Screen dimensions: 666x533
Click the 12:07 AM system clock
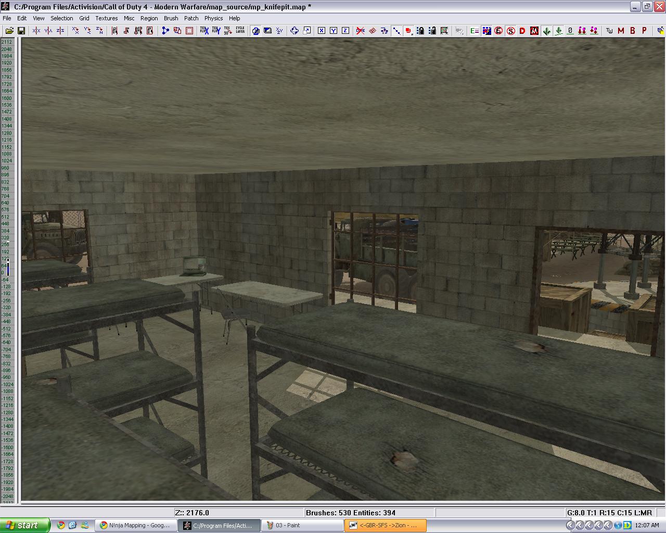648,525
